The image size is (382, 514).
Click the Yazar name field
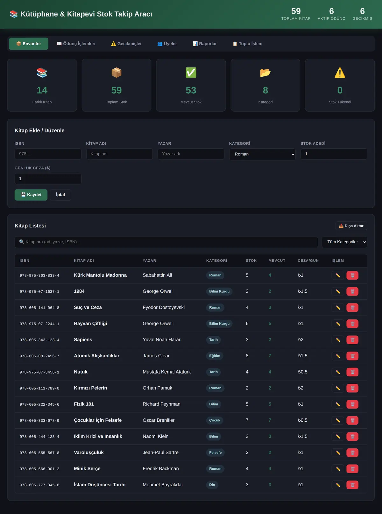[x=191, y=154]
